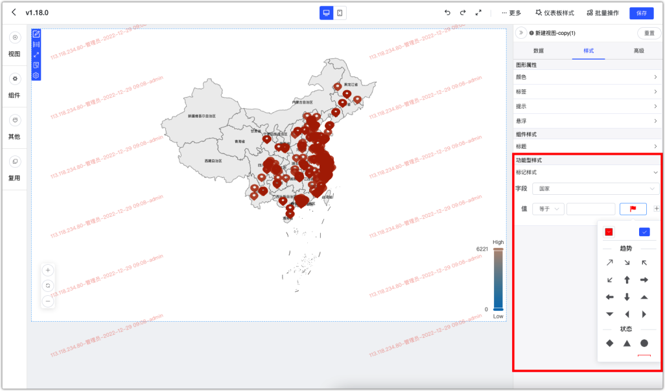Image resolution: width=665 pixels, height=391 pixels.
Task: Adjust the High end of legend slider
Action: (498, 249)
